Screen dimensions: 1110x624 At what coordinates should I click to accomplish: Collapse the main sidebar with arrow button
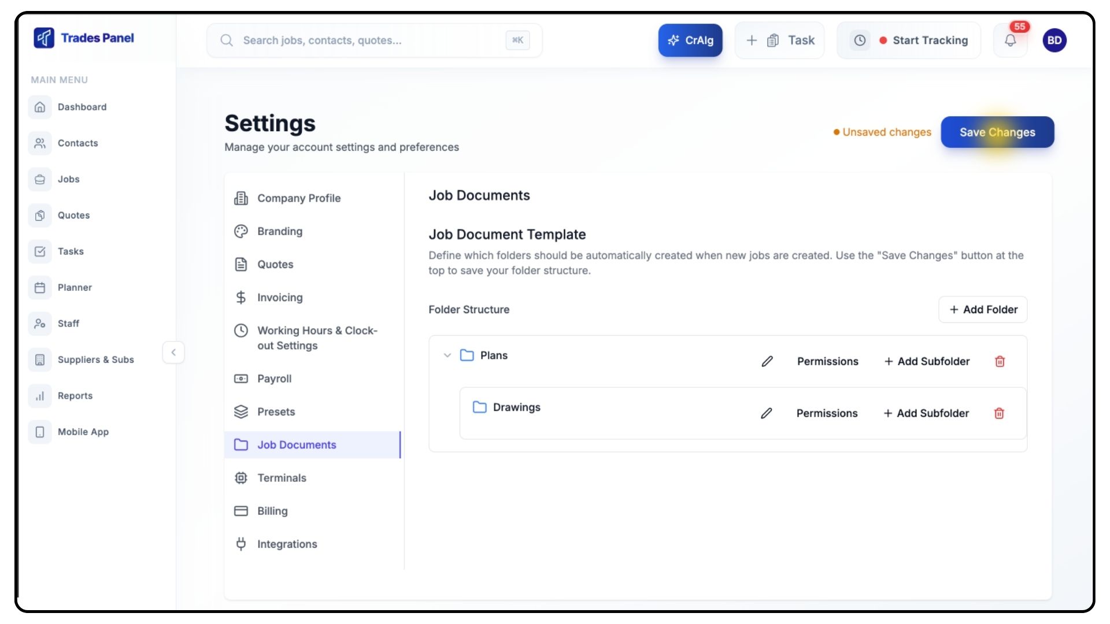173,352
